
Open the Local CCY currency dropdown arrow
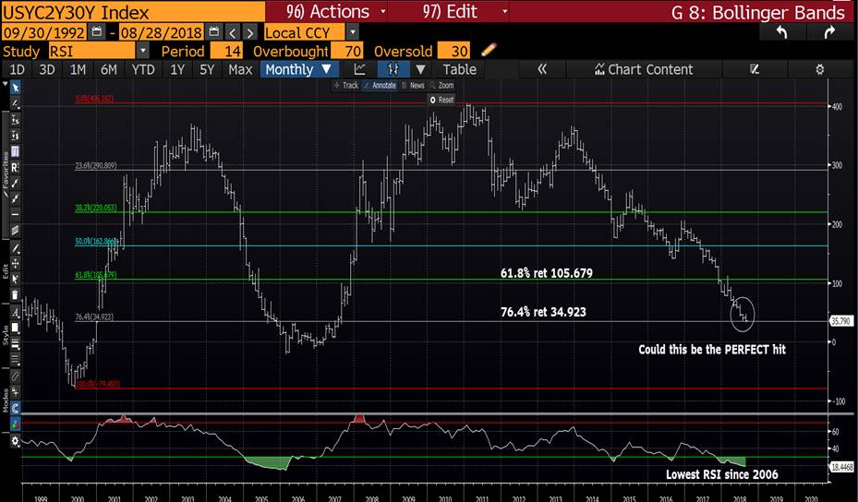(x=353, y=32)
